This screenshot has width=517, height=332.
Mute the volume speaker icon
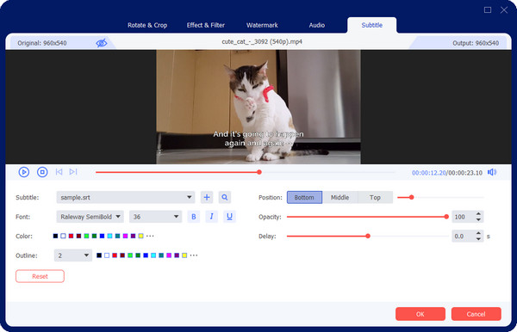click(x=492, y=172)
